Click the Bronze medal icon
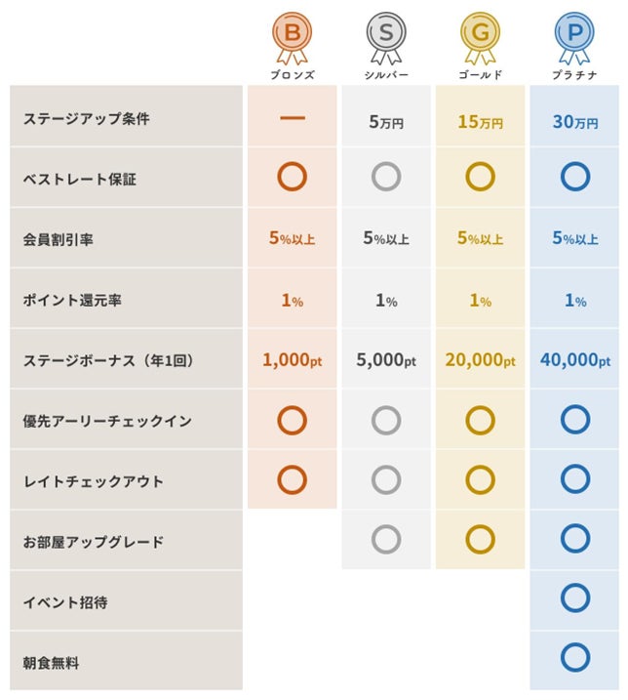The image size is (628, 700). click(292, 35)
